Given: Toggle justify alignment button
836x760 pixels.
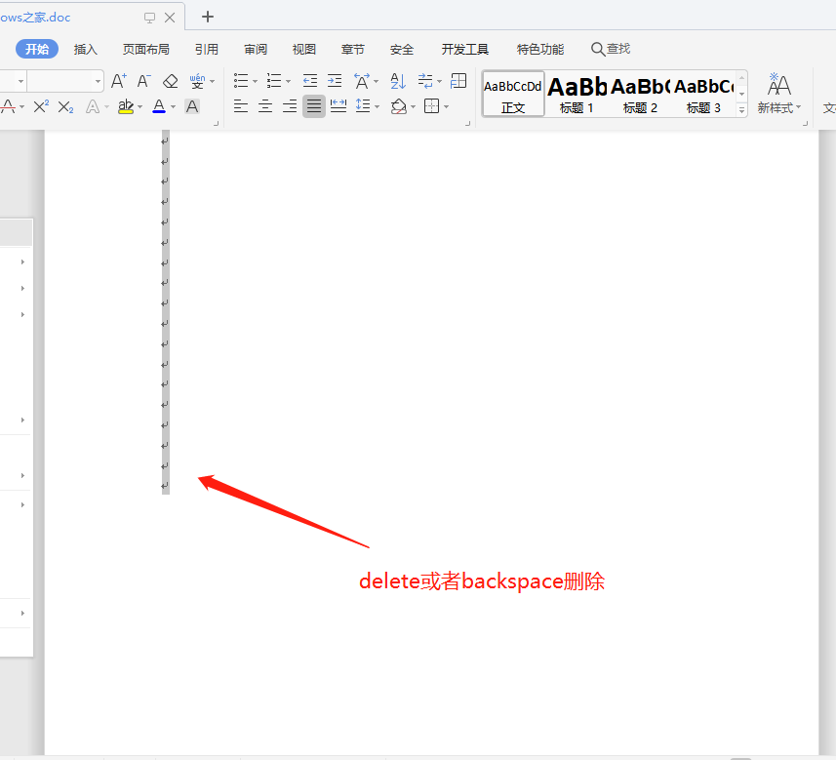Looking at the screenshot, I should pyautogui.click(x=313, y=106).
